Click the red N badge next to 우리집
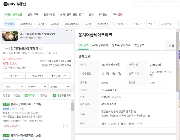Screen dimensions: 180x140 point(121,14)
